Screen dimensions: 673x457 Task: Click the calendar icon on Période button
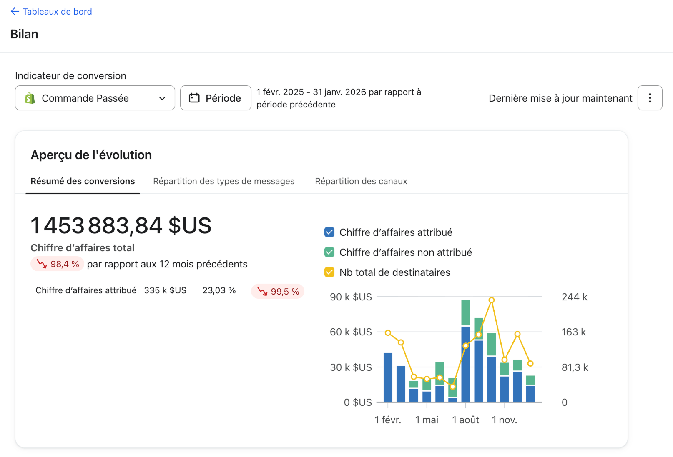point(194,98)
